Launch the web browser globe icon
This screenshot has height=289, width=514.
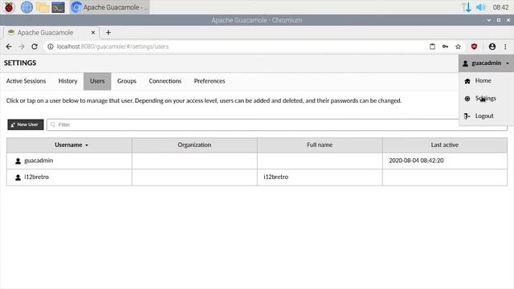[27, 7]
